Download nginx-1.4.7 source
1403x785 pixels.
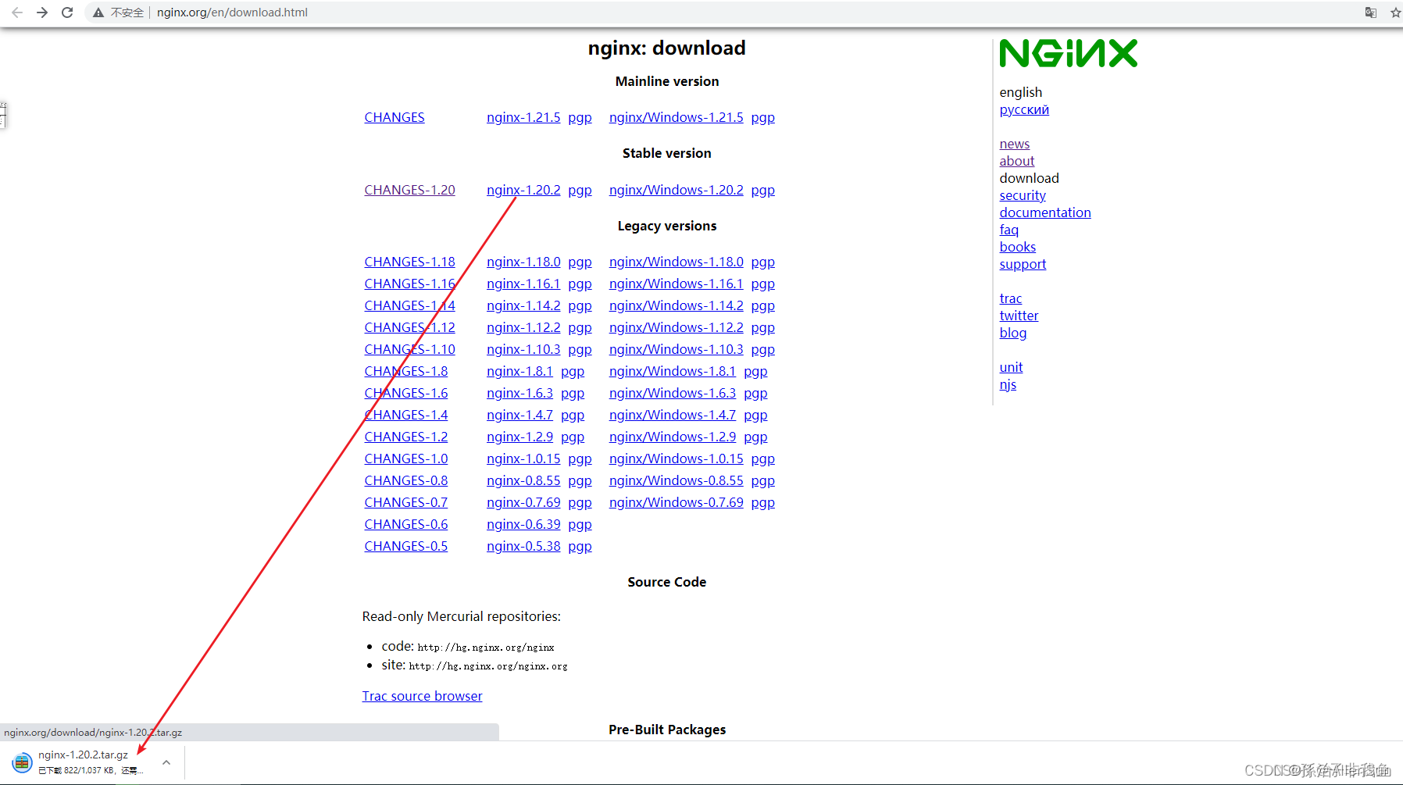519,415
